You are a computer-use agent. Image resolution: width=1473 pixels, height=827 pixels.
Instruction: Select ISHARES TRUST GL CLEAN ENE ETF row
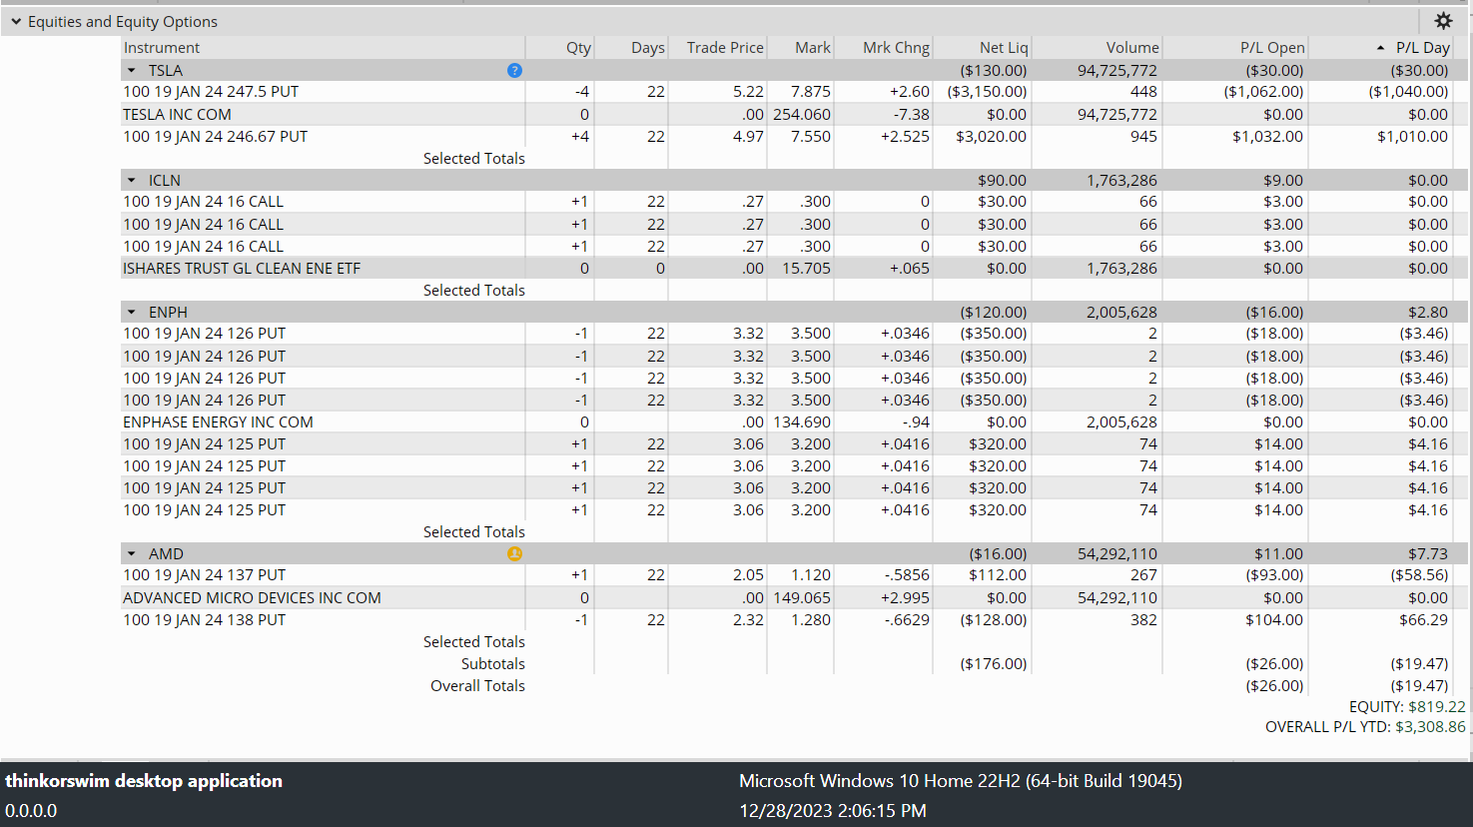coord(795,268)
